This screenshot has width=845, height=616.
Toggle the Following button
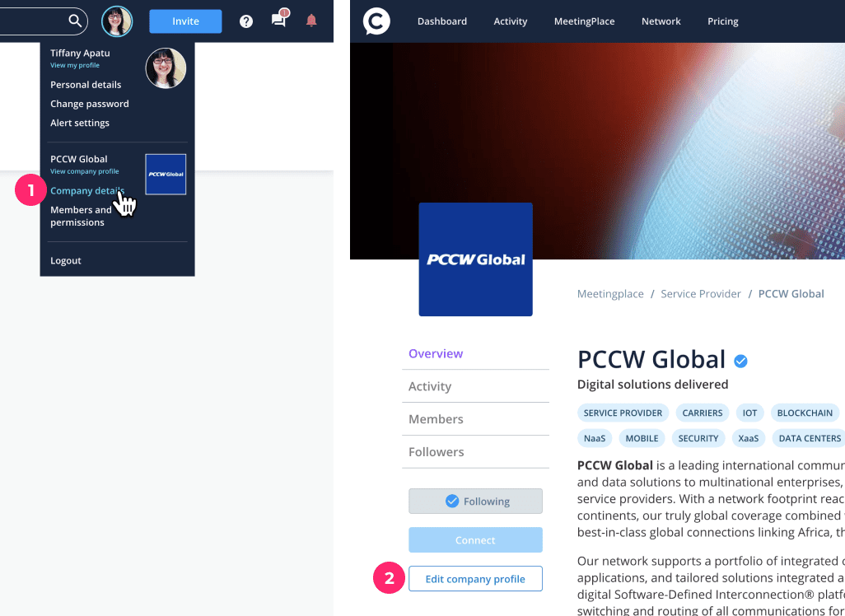pyautogui.click(x=475, y=501)
